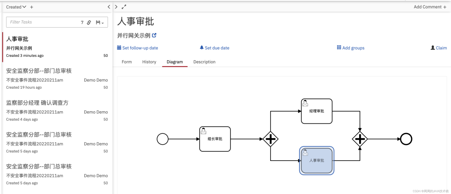Collapse the task list panel with left chevron
The height and width of the screenshot is (194, 451).
[x=109, y=7]
